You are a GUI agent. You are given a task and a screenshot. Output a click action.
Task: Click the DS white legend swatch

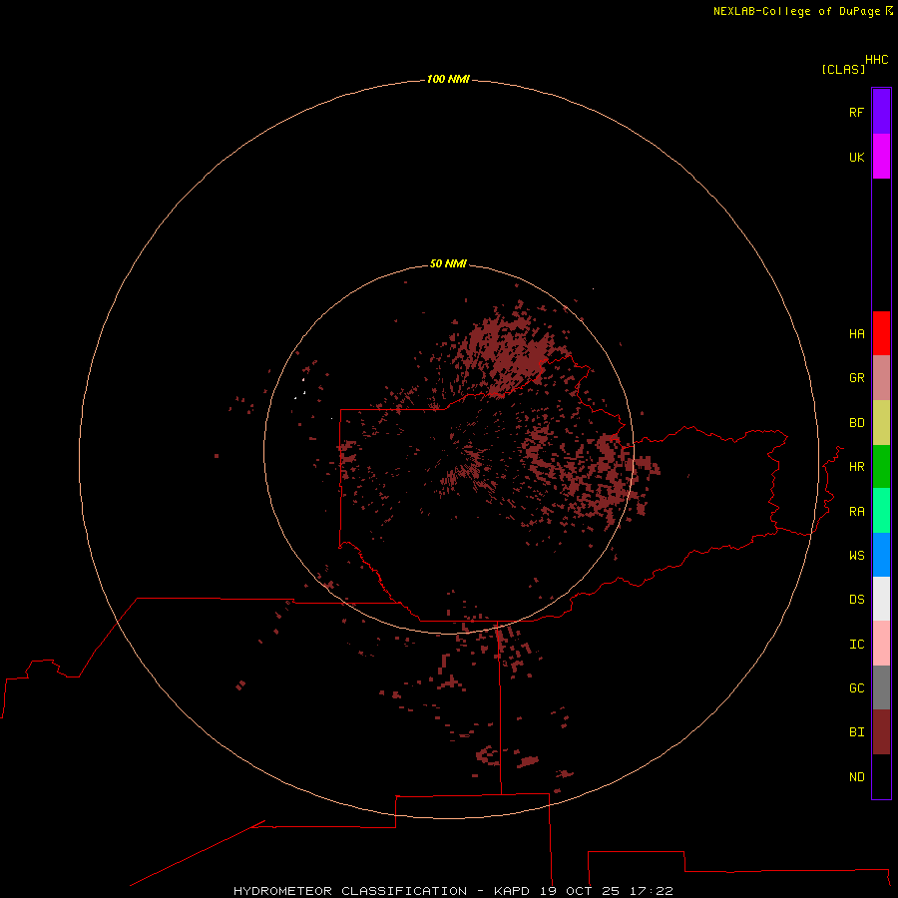881,599
